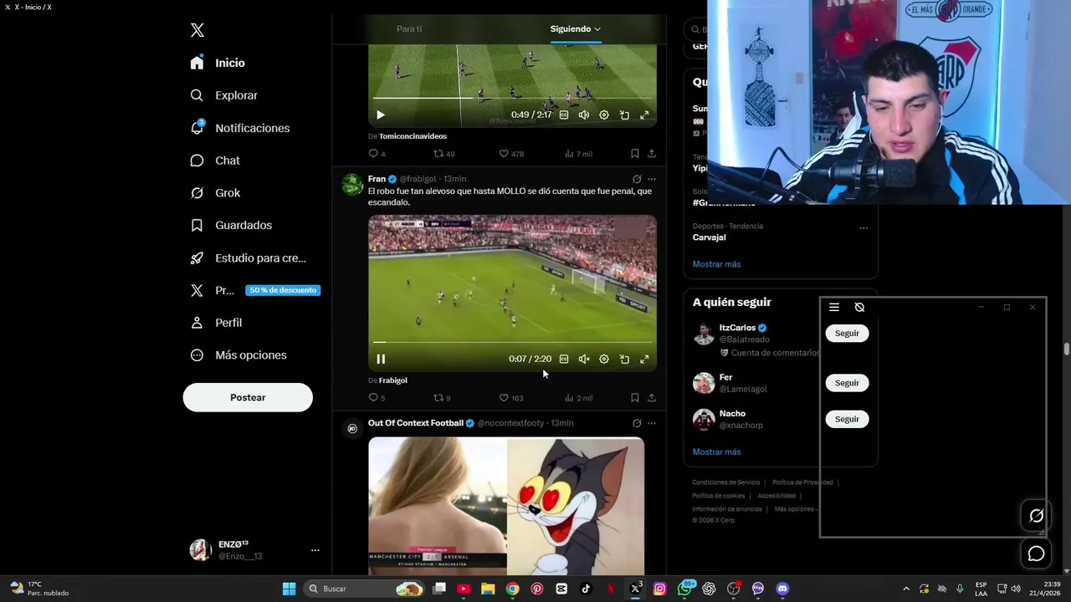Open more options on Out Of Context Football post
Viewport: 1071px width, 602px height.
coord(652,423)
